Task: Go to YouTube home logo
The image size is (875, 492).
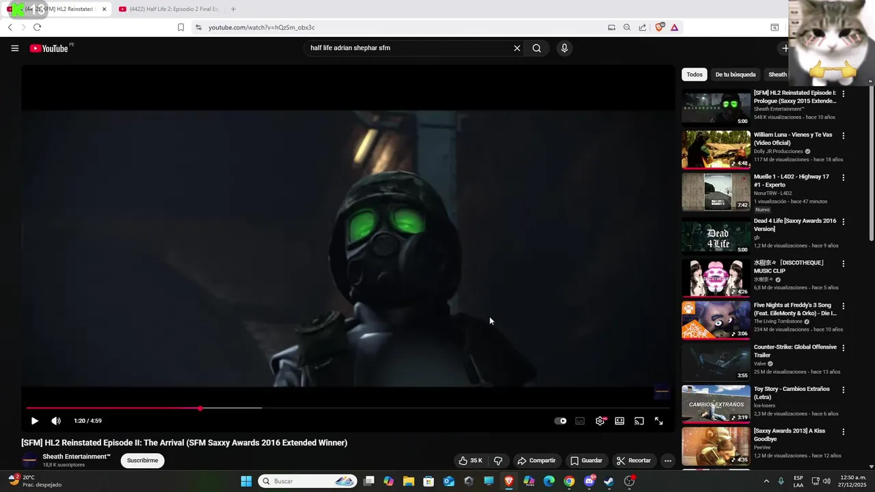Action: click(x=49, y=49)
